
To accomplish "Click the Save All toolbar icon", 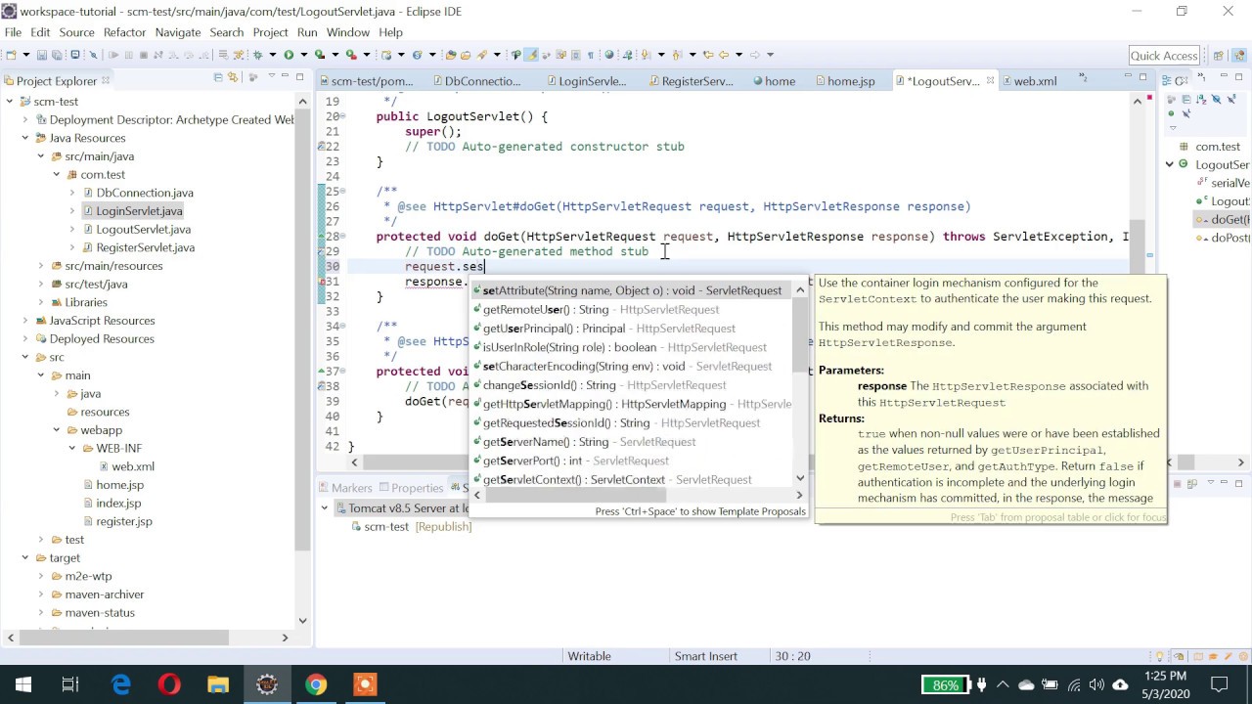I will (57, 55).
